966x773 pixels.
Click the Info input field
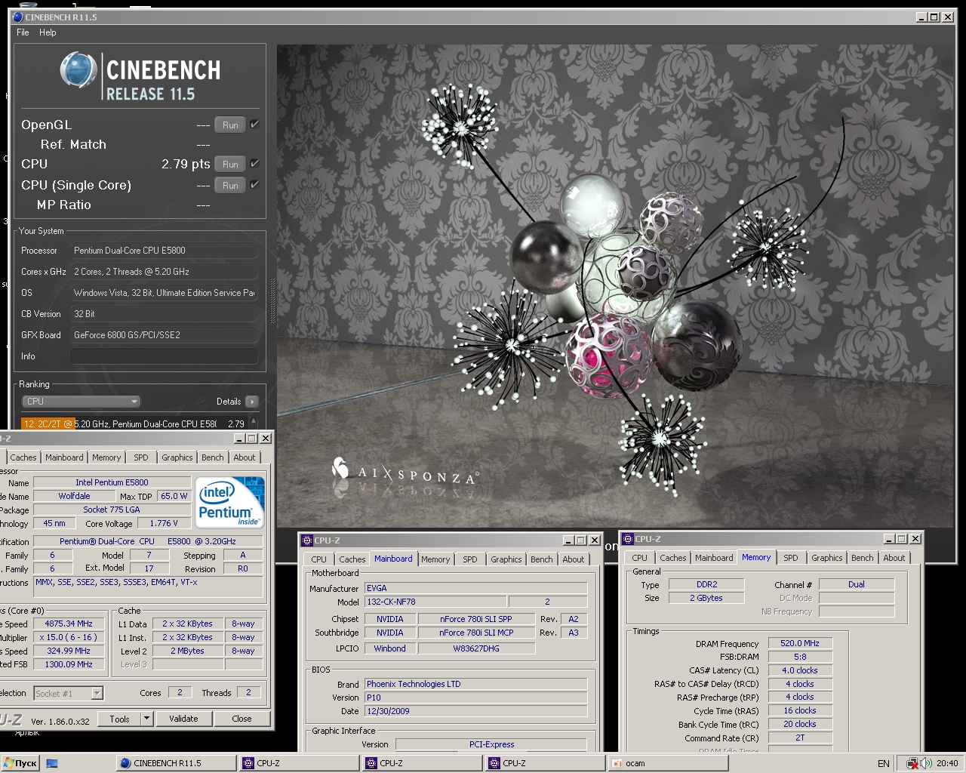coord(164,356)
